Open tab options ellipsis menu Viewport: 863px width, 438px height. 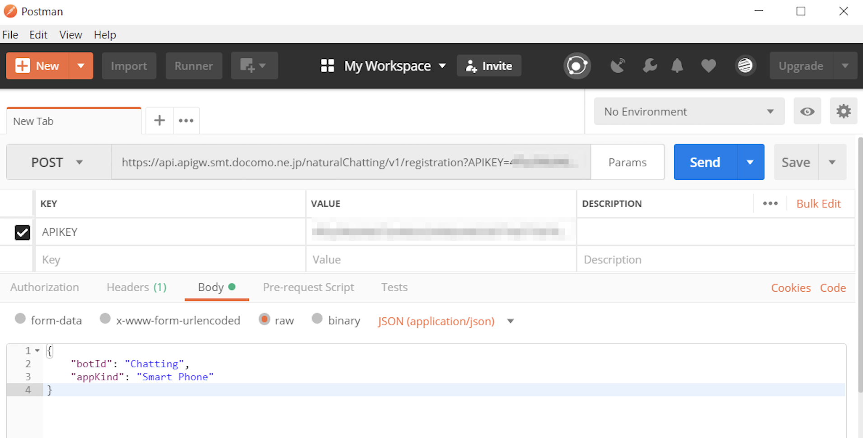point(186,121)
